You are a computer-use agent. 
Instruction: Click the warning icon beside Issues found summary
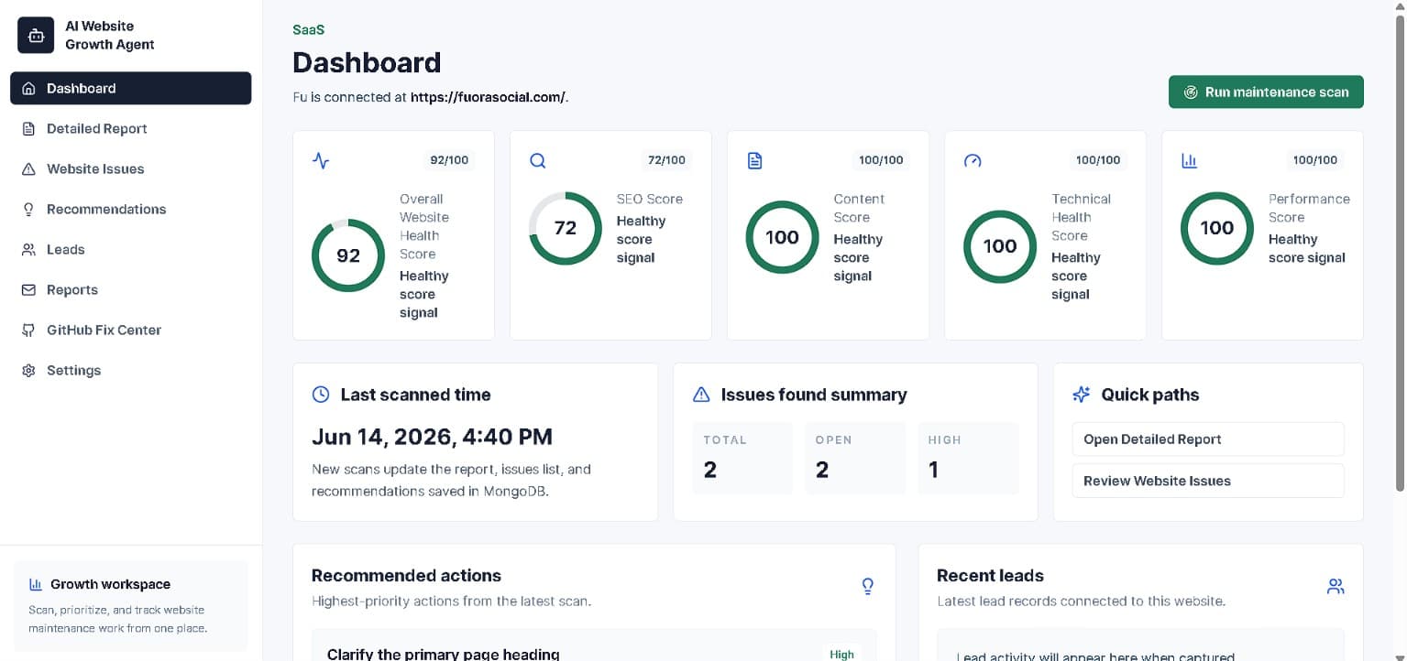tap(701, 395)
